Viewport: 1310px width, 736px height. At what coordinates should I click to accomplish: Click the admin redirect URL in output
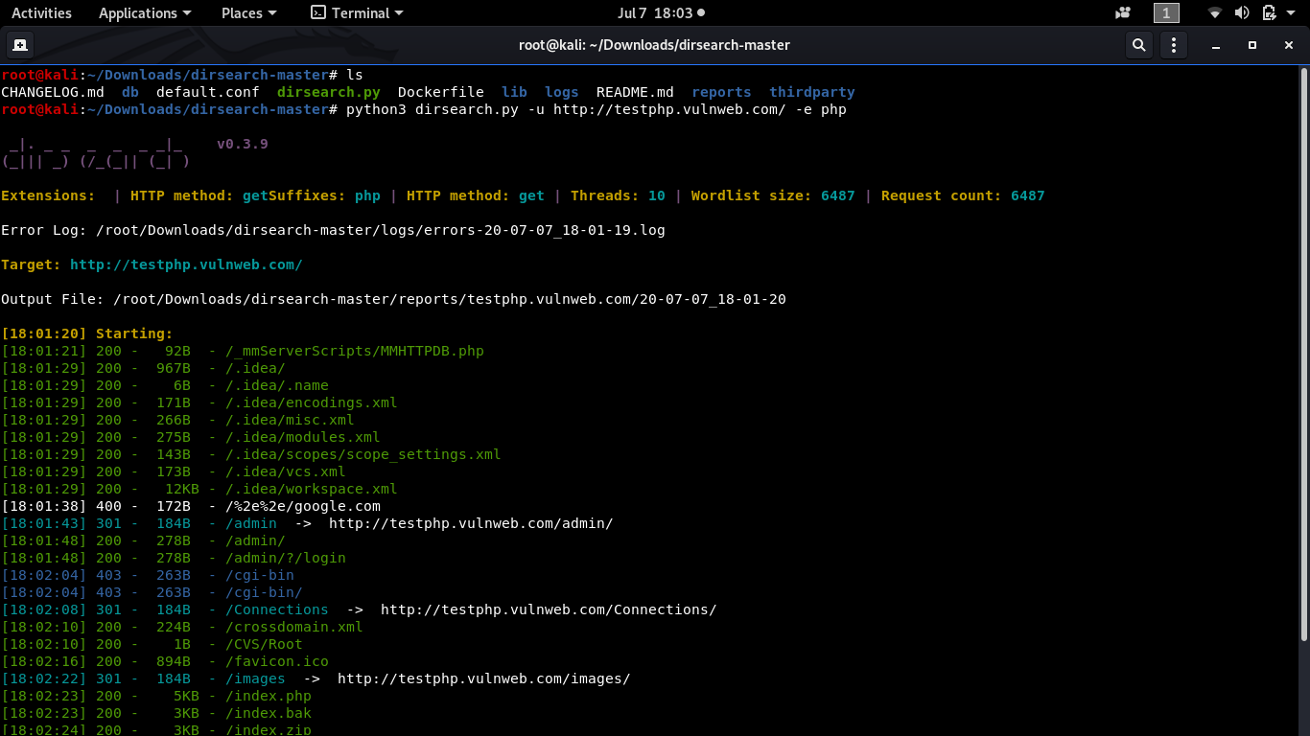[x=471, y=523]
